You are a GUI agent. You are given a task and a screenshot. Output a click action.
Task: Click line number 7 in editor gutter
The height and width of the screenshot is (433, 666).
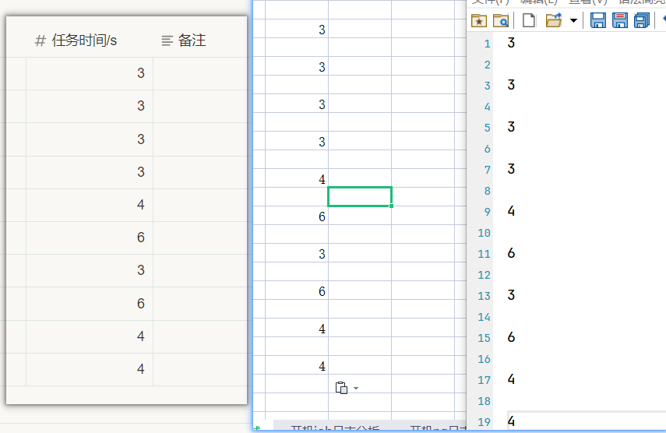point(487,170)
